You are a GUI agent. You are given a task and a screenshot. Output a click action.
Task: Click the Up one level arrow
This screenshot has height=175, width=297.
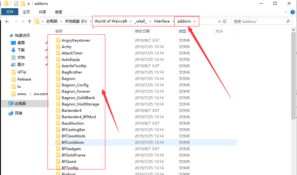coord(29,21)
